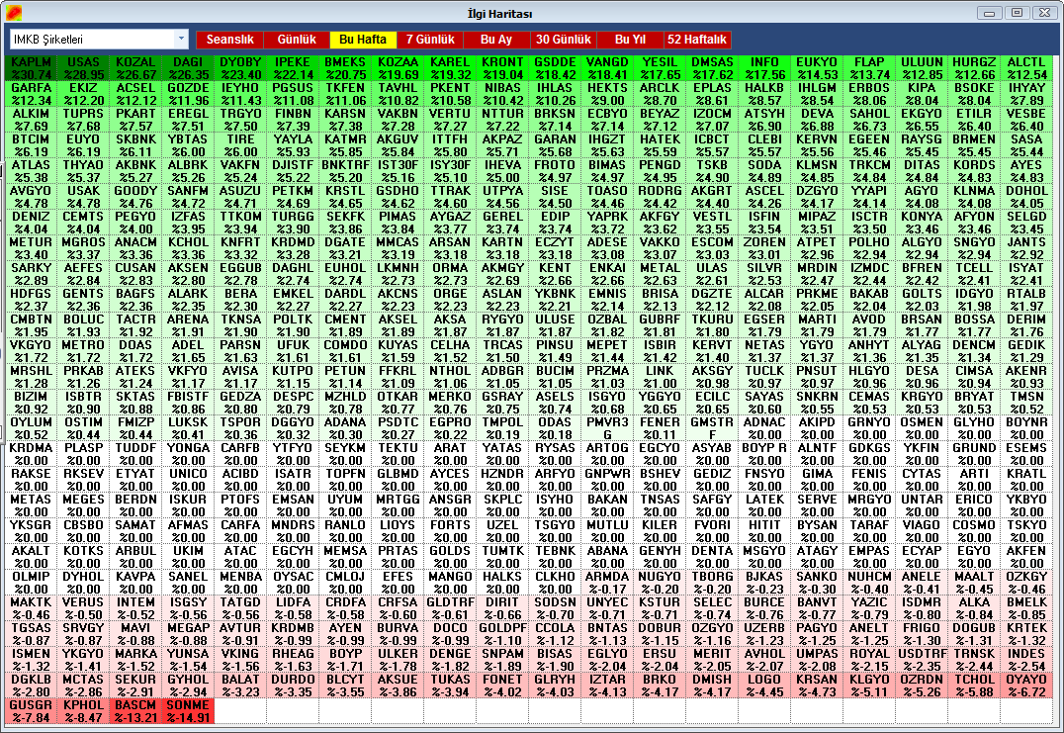The height and width of the screenshot is (733, 1064).
Task: Click the TRKCM %4.84 cell
Action: coord(869,171)
